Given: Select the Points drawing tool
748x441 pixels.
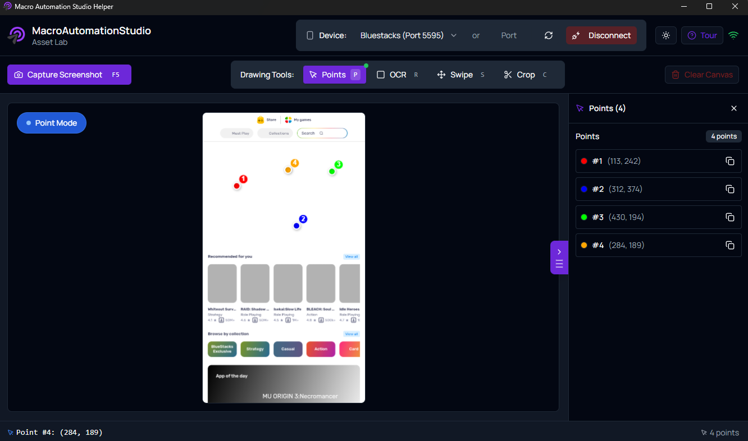Looking at the screenshot, I should point(334,74).
